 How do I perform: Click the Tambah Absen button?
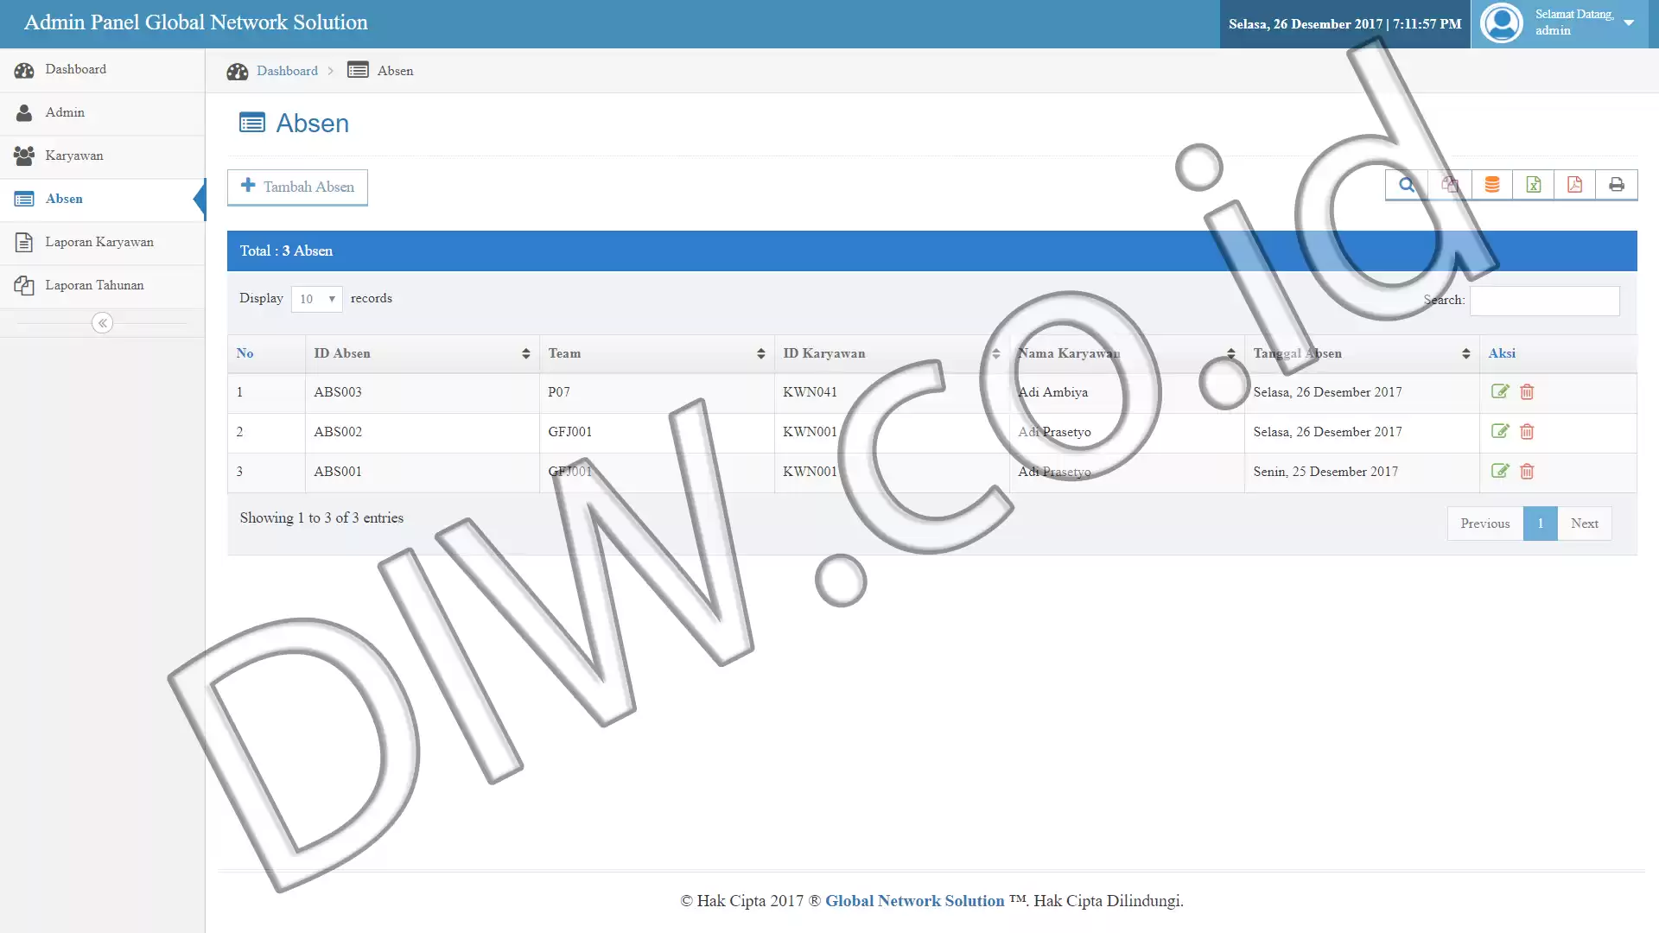(297, 187)
